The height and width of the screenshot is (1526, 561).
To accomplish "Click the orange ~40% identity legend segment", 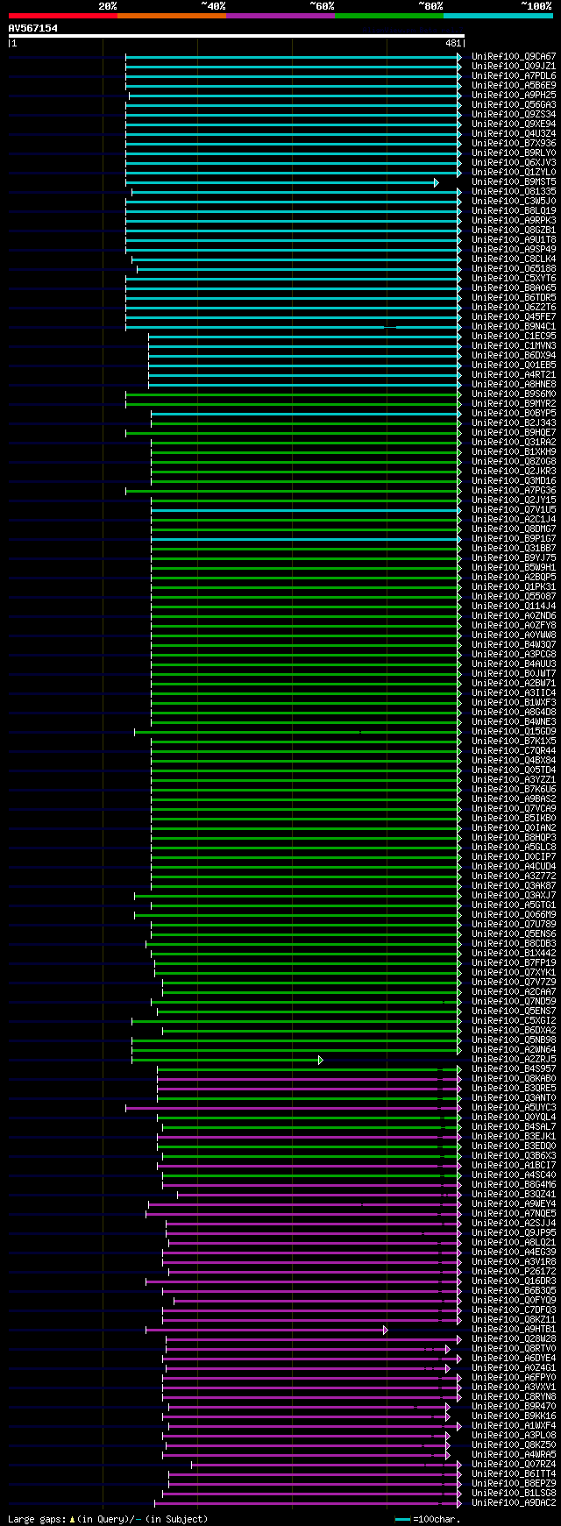I will coord(171,16).
